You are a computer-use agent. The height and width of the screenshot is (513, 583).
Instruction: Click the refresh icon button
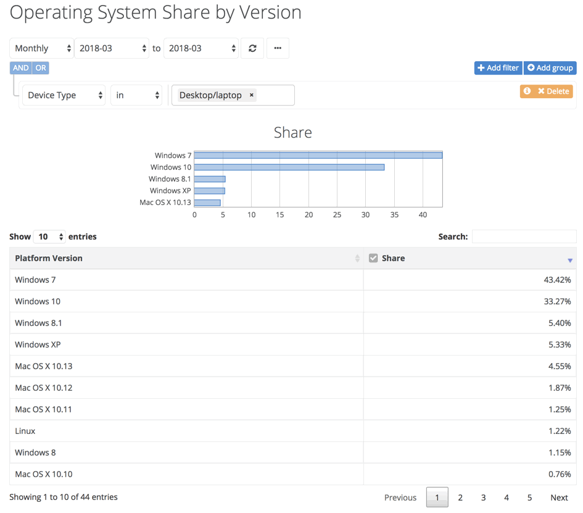coord(252,48)
